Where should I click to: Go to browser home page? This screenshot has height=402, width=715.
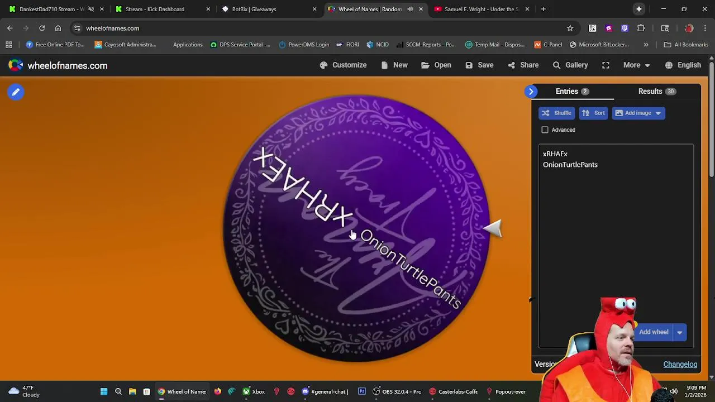pyautogui.click(x=58, y=28)
